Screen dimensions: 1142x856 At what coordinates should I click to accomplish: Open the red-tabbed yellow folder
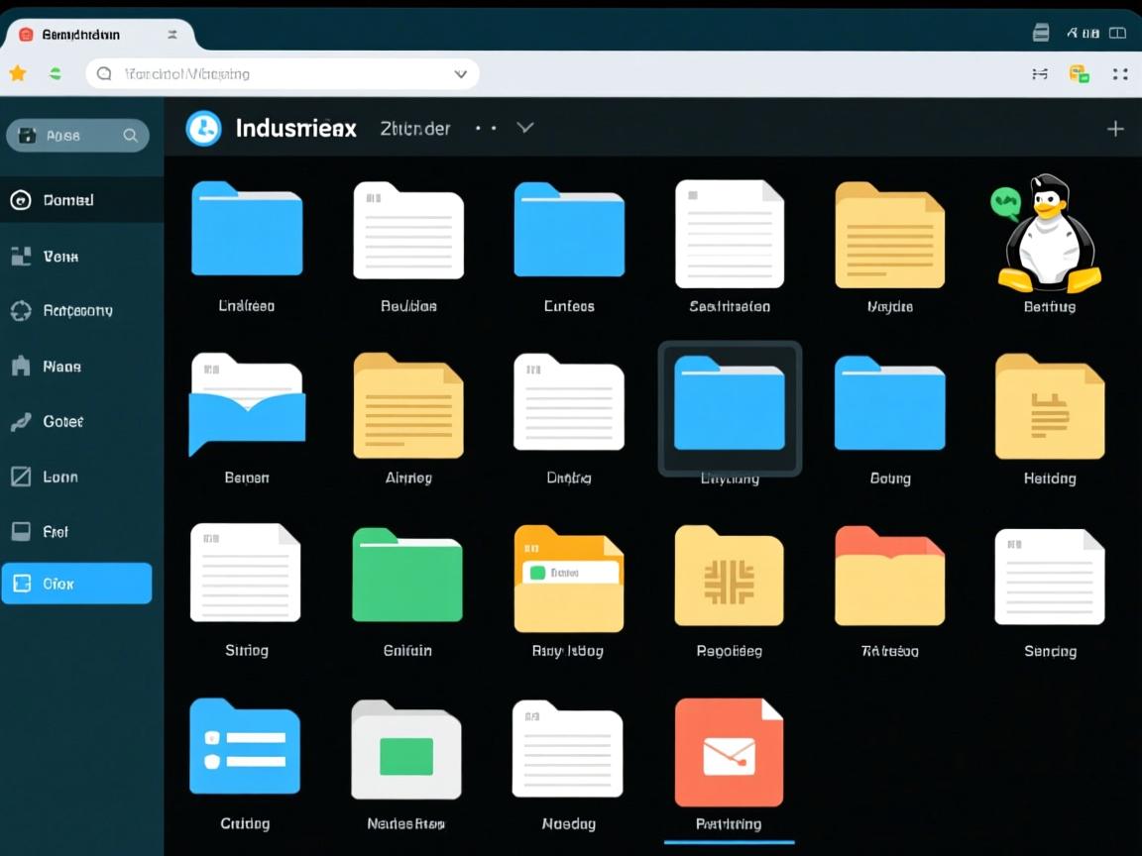[889, 578]
